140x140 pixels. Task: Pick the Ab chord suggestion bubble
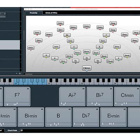[87, 58]
